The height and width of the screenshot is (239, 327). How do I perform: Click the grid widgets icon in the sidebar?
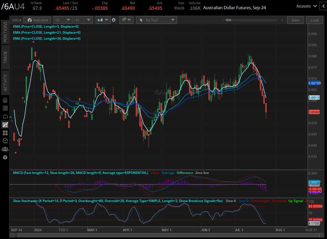click(x=4, y=133)
